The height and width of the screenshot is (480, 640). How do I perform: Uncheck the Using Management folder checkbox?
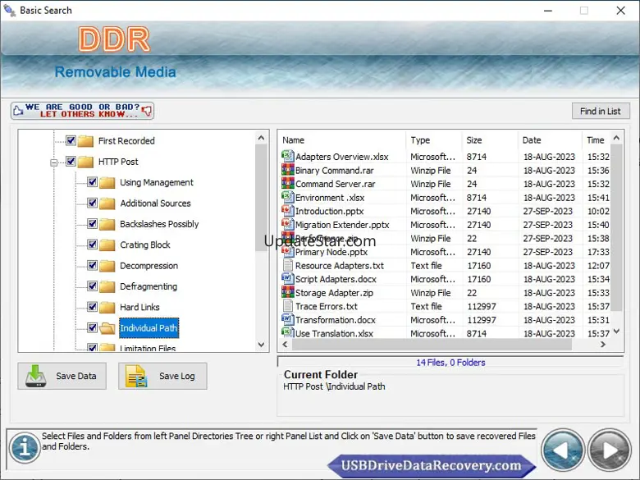tap(93, 183)
